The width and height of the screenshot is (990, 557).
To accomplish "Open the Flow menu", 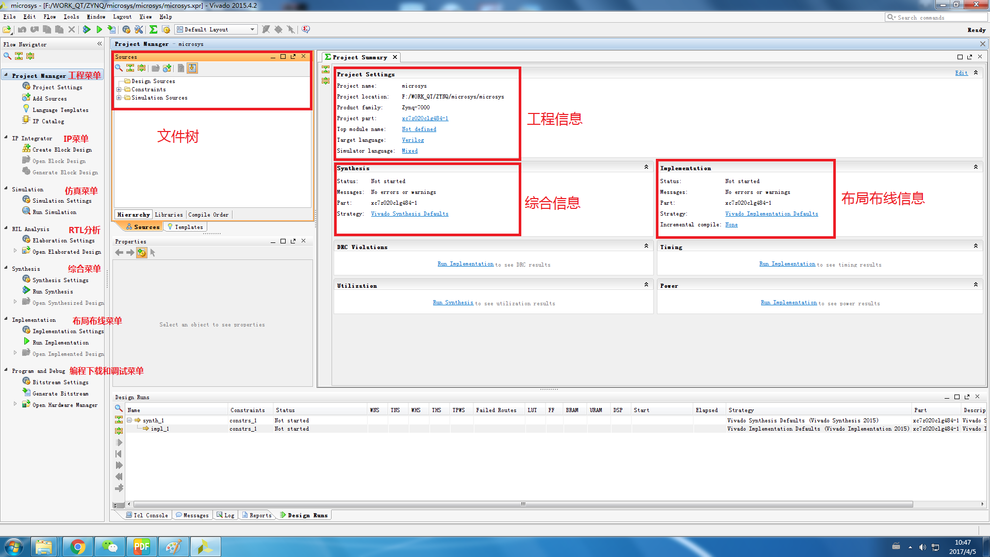I will tap(49, 17).
